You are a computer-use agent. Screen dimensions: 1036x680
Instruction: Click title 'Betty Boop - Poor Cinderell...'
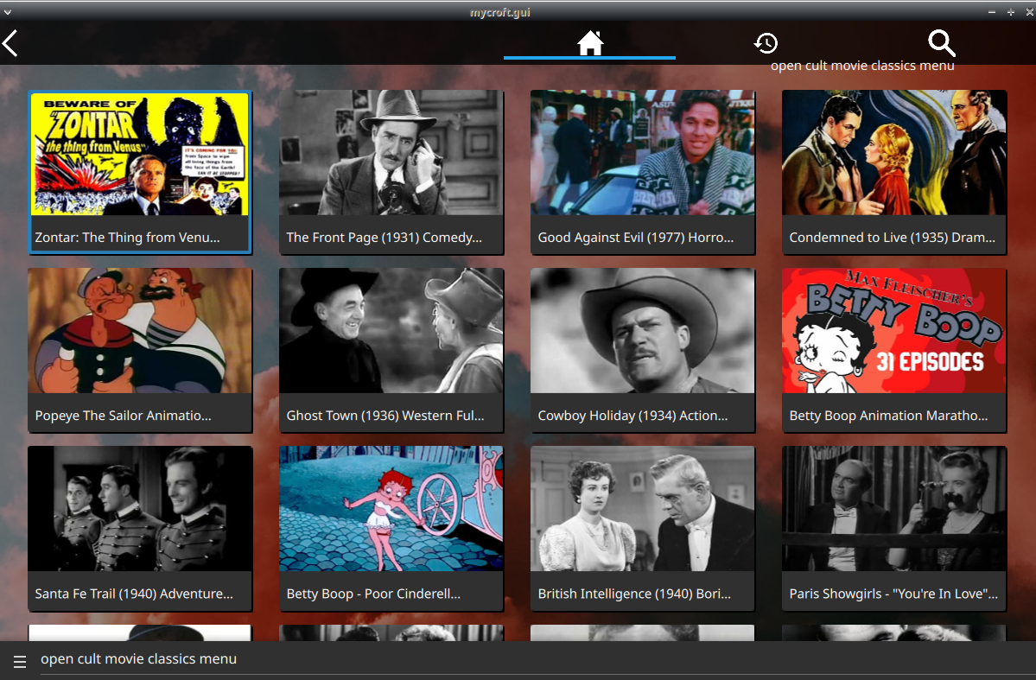tap(373, 594)
